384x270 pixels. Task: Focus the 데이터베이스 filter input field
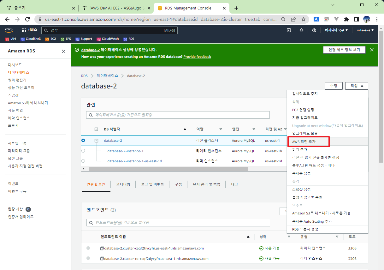click(x=178, y=115)
